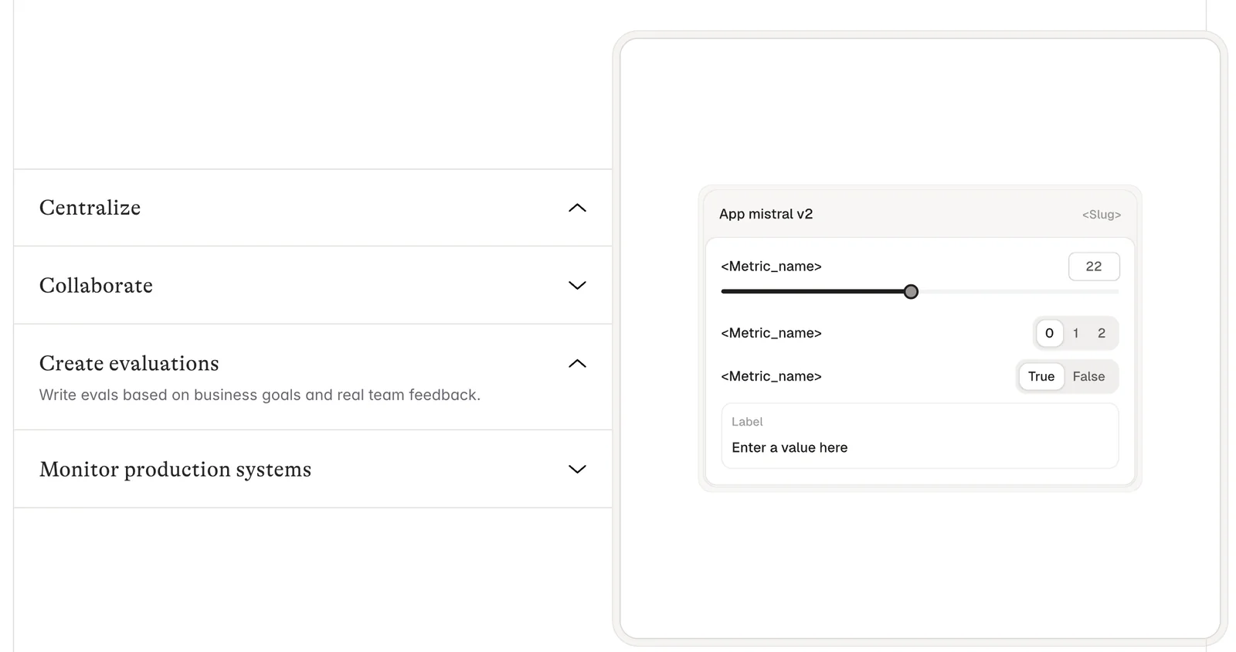Pick option 2 in the metric selector

(x=1102, y=333)
